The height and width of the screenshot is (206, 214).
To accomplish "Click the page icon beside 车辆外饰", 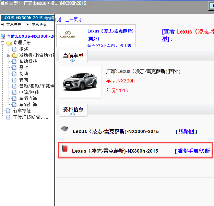I will tap(14, 105).
